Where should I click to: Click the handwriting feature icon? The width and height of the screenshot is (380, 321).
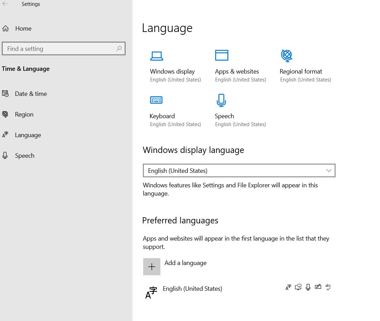[318, 287]
